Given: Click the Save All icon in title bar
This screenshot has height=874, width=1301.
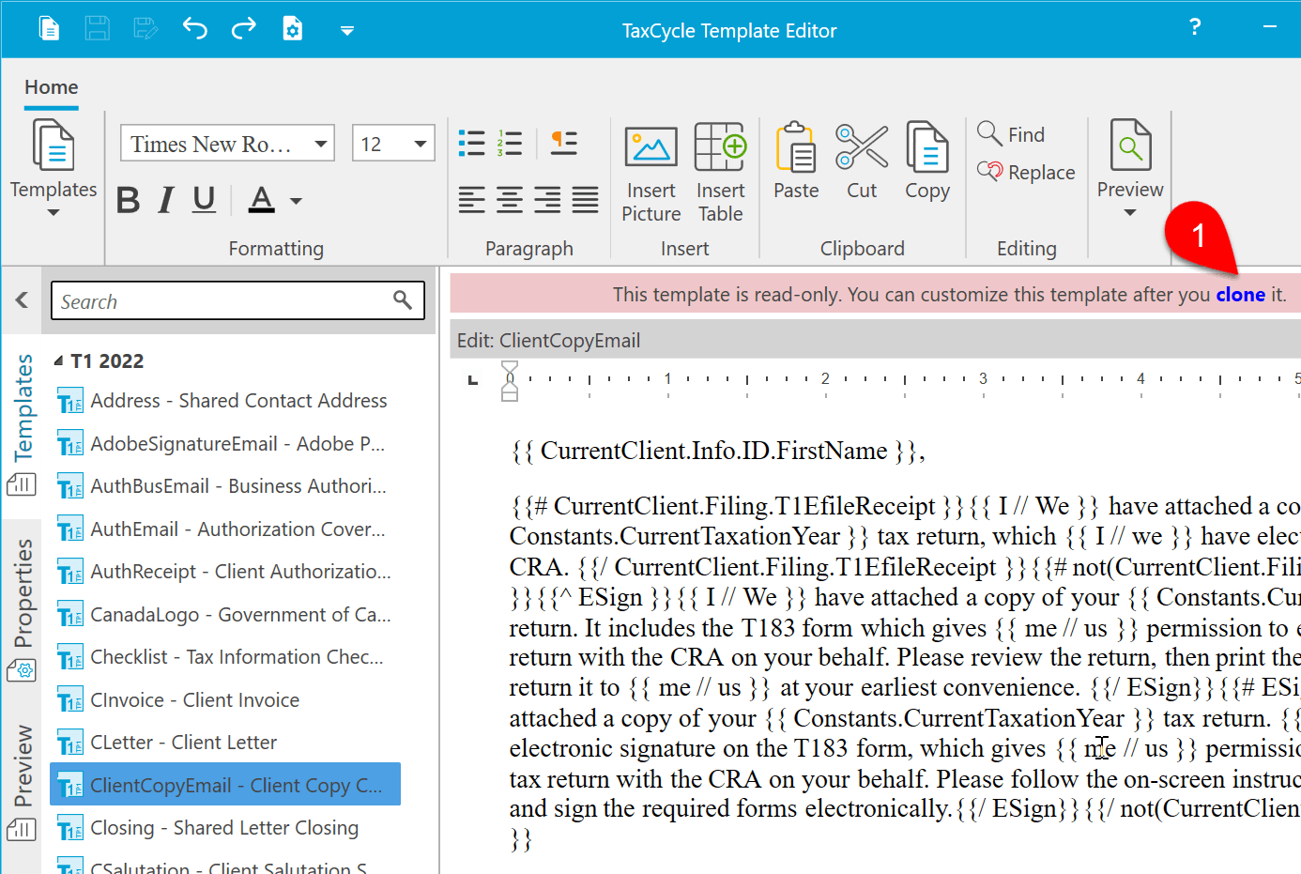Looking at the screenshot, I should 145,29.
